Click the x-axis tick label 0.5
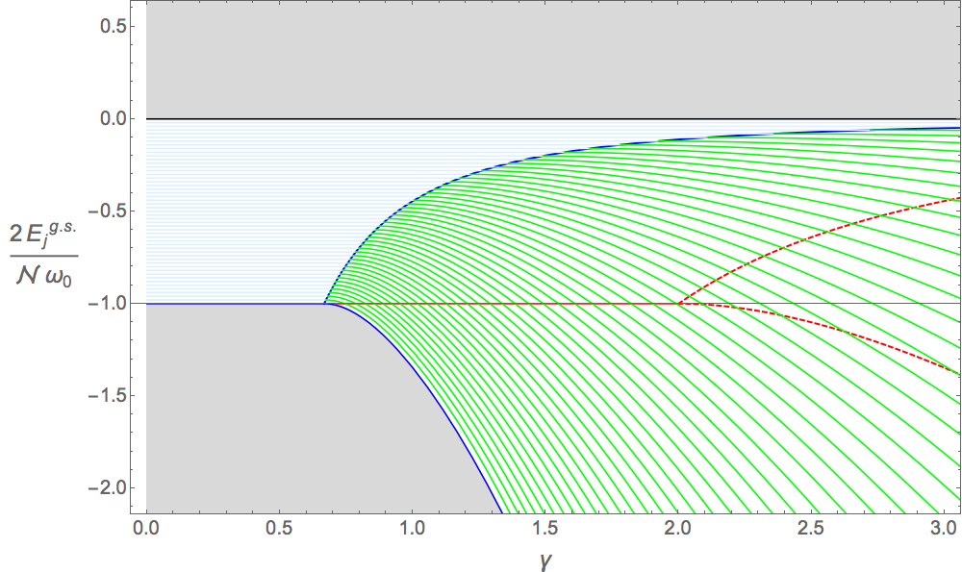This screenshot has height=572, width=962. (279, 528)
